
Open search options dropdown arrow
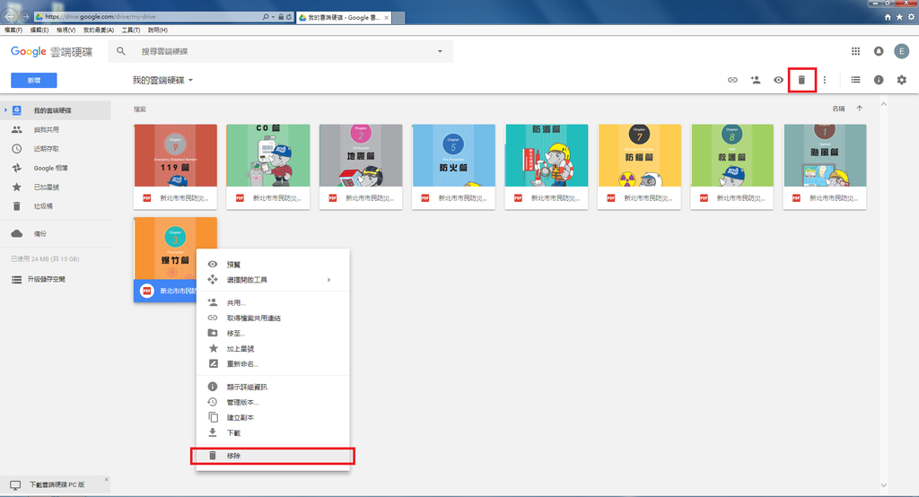click(440, 51)
